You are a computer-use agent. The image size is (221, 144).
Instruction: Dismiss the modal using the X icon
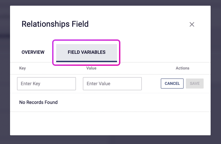point(192,24)
